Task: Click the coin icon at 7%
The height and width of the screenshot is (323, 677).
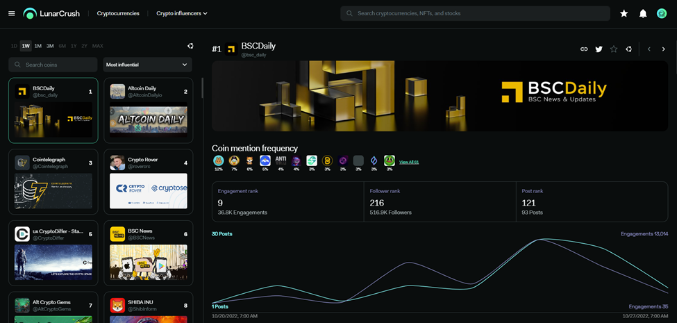Action: pyautogui.click(x=234, y=160)
